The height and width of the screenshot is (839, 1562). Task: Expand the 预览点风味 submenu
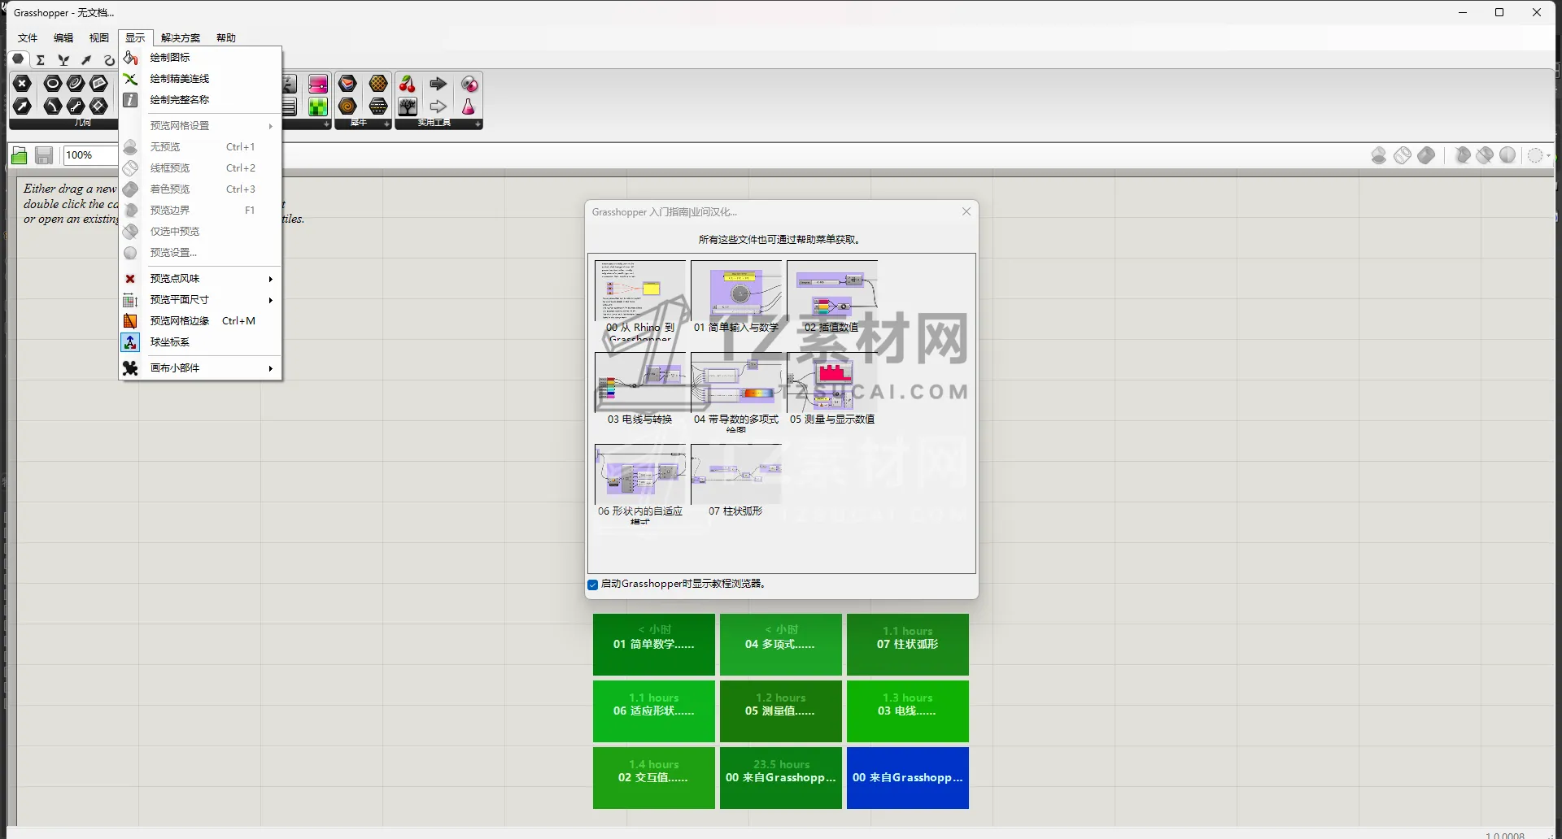pyautogui.click(x=200, y=279)
